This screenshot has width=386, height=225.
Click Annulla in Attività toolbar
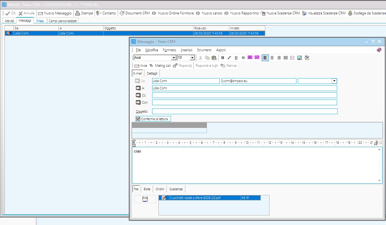[x=26, y=13]
